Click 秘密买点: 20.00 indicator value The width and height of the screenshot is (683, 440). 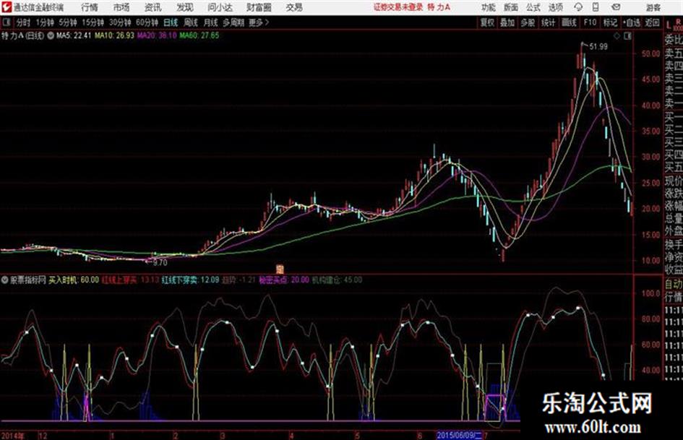click(x=284, y=280)
